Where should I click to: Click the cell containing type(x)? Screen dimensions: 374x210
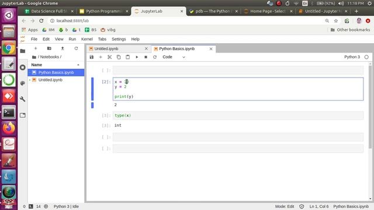[x=238, y=116]
